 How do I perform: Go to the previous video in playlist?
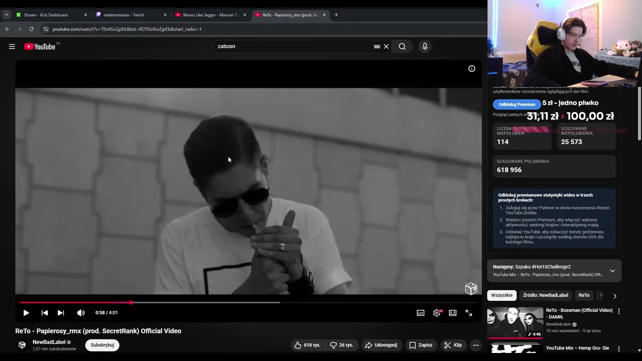45,313
